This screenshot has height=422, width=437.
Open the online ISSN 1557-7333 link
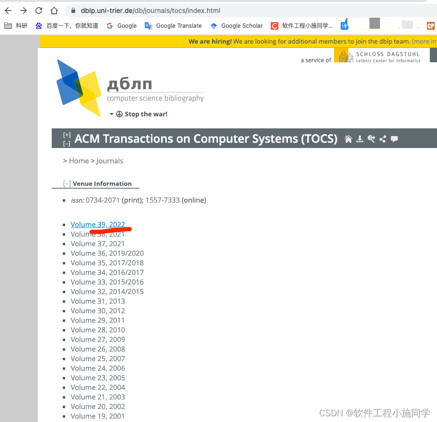162,200
